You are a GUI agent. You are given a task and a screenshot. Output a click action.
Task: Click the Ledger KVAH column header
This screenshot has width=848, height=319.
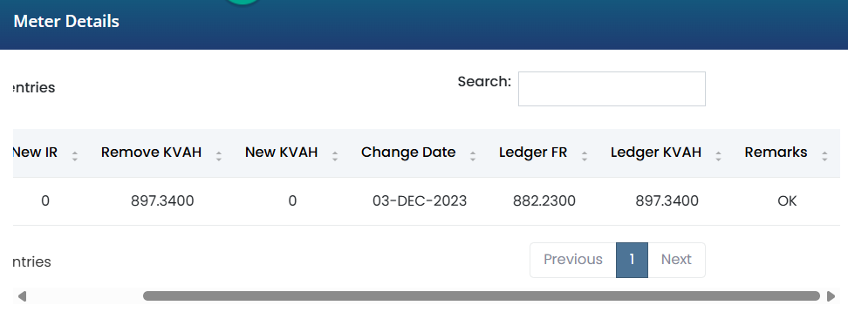(656, 153)
